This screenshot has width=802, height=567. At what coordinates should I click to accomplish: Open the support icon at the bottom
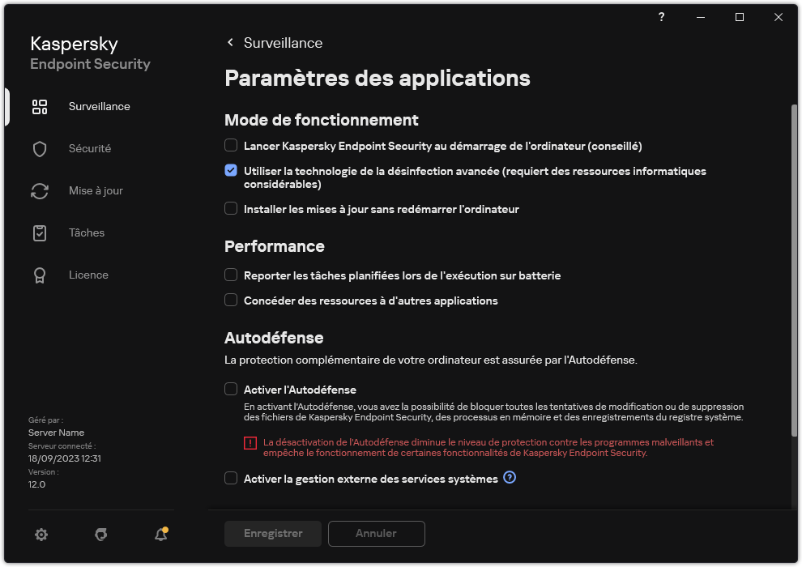point(100,535)
